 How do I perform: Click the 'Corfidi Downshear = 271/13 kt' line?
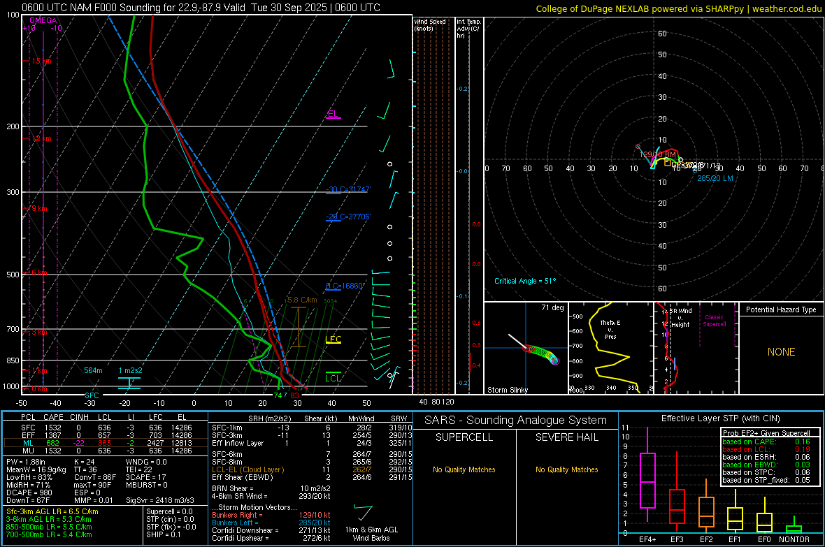[x=271, y=530]
